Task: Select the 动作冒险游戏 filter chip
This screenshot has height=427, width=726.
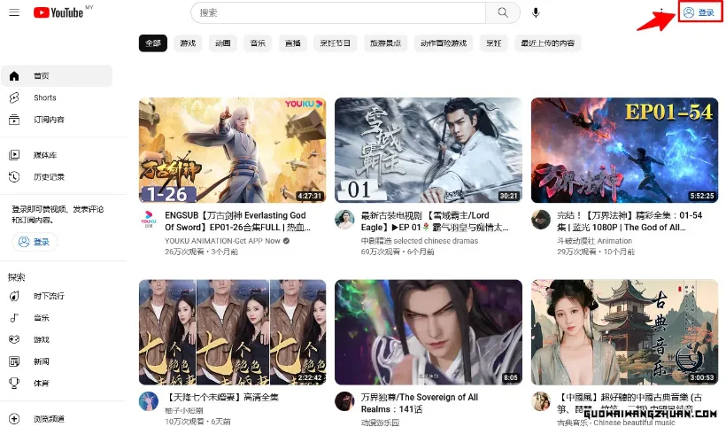Action: coord(444,43)
